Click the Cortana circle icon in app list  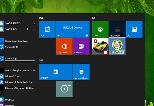point(2,47)
